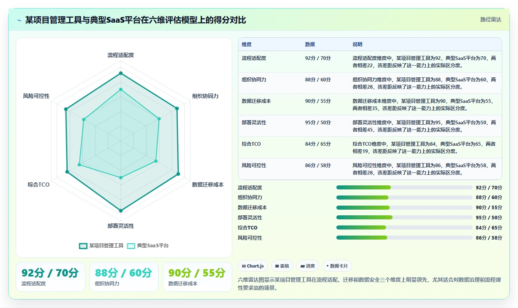This screenshot has width=518, height=308.
Task: Click radar axis label 流程适配度
Action: click(121, 55)
